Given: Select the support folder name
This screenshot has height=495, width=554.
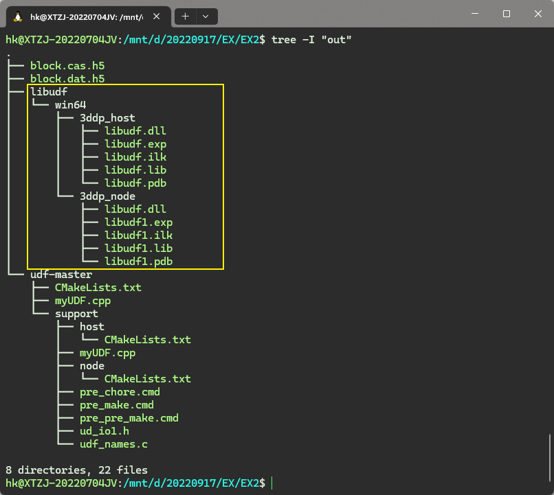Looking at the screenshot, I should pos(76,313).
